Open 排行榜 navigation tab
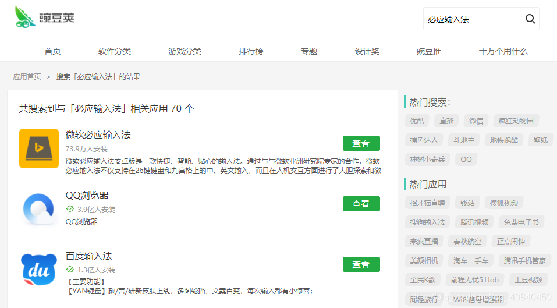This screenshot has height=308, width=557. tap(251, 51)
